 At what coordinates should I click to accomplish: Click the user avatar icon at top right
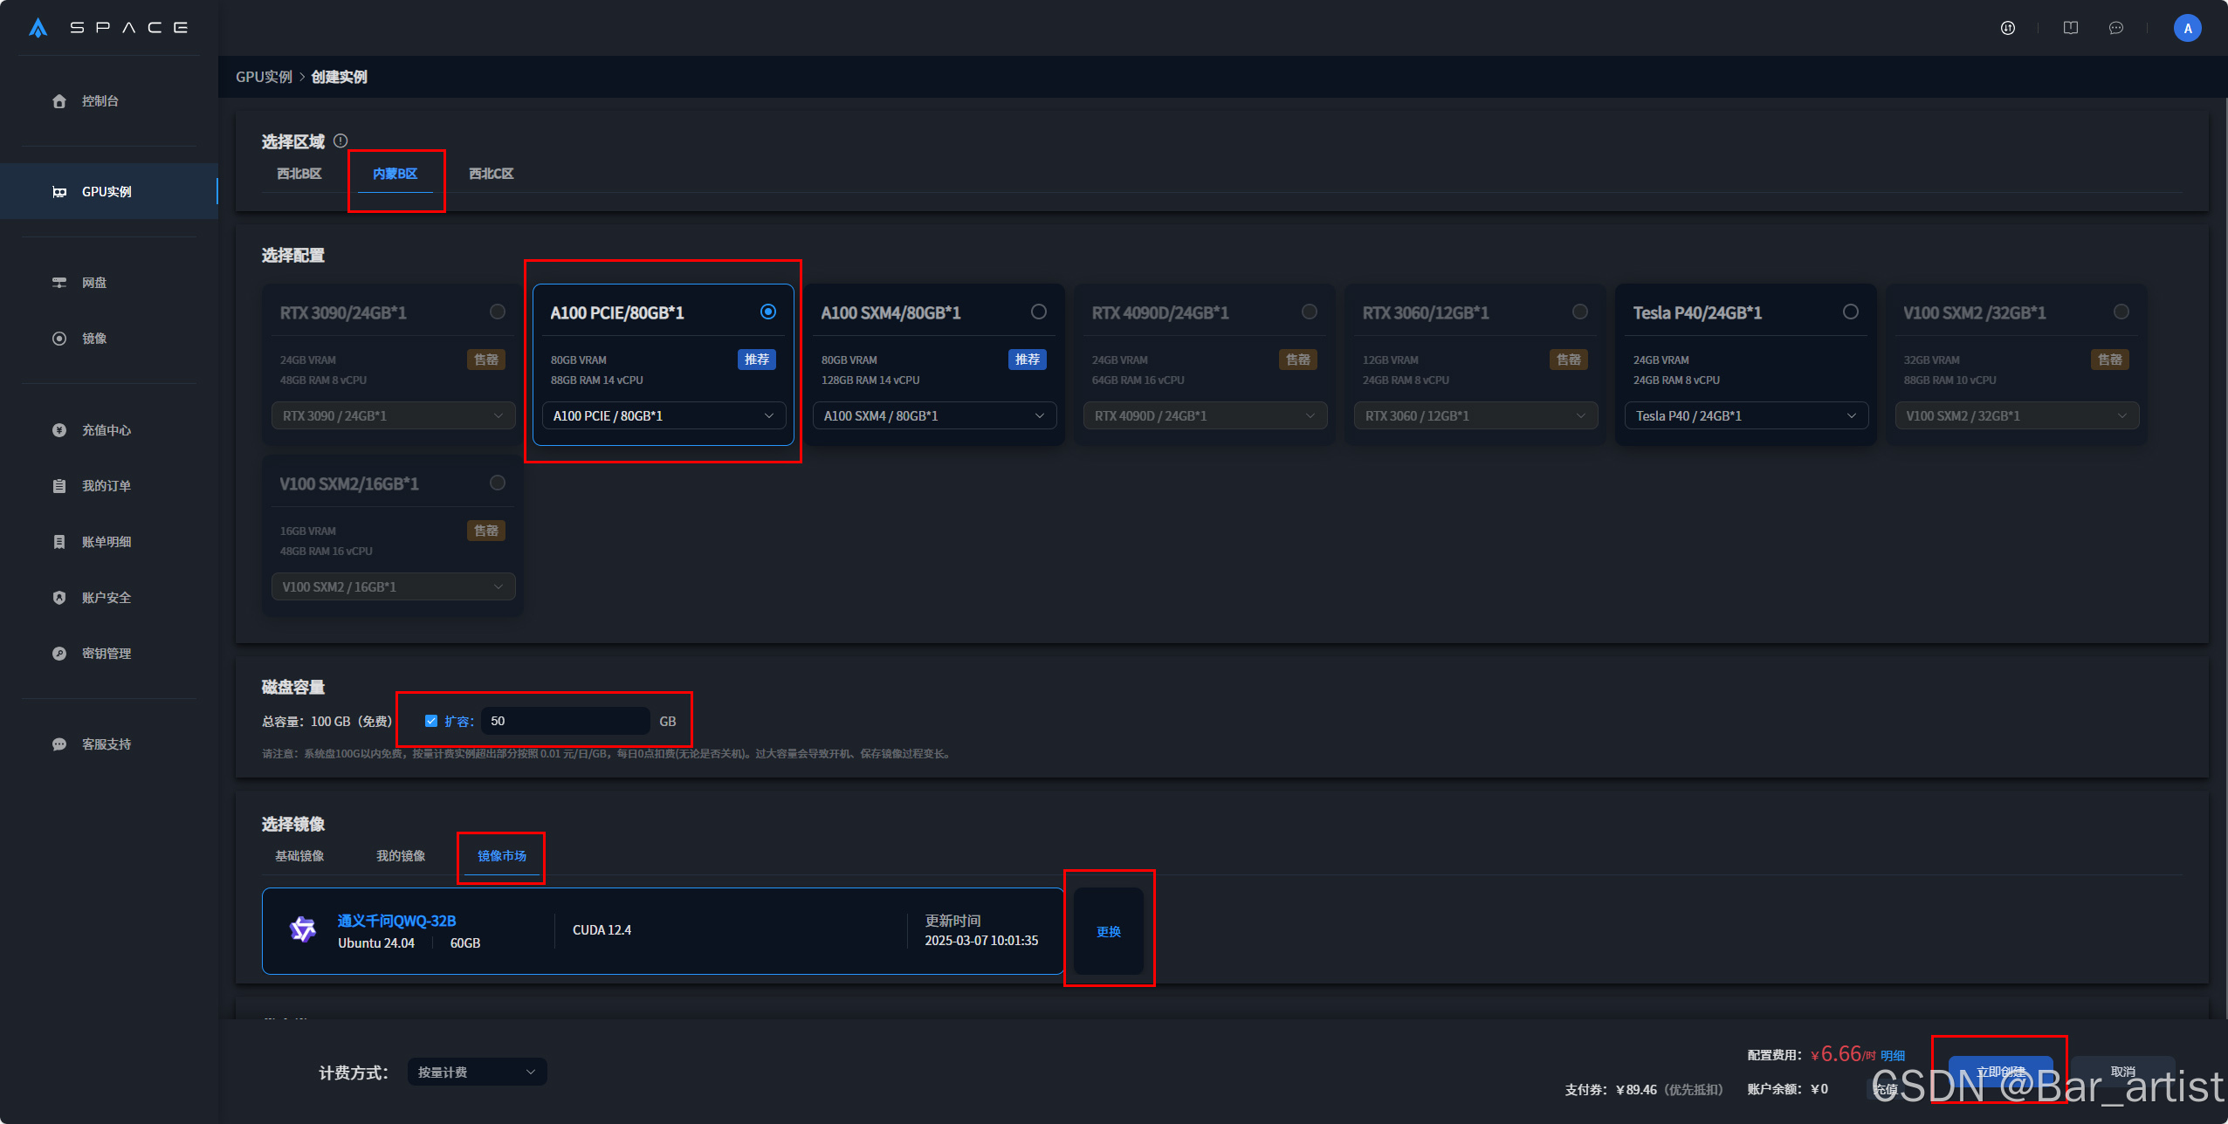pos(2187,28)
